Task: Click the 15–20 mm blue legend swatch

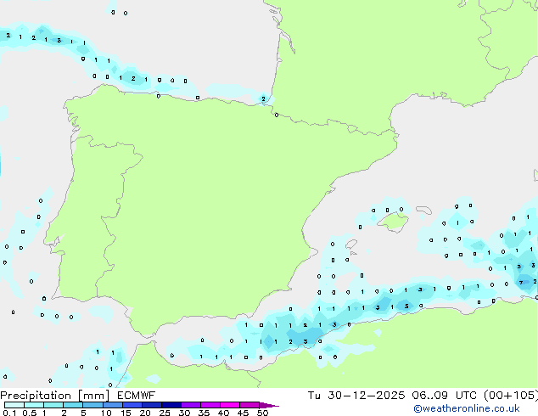Action: 132,405
